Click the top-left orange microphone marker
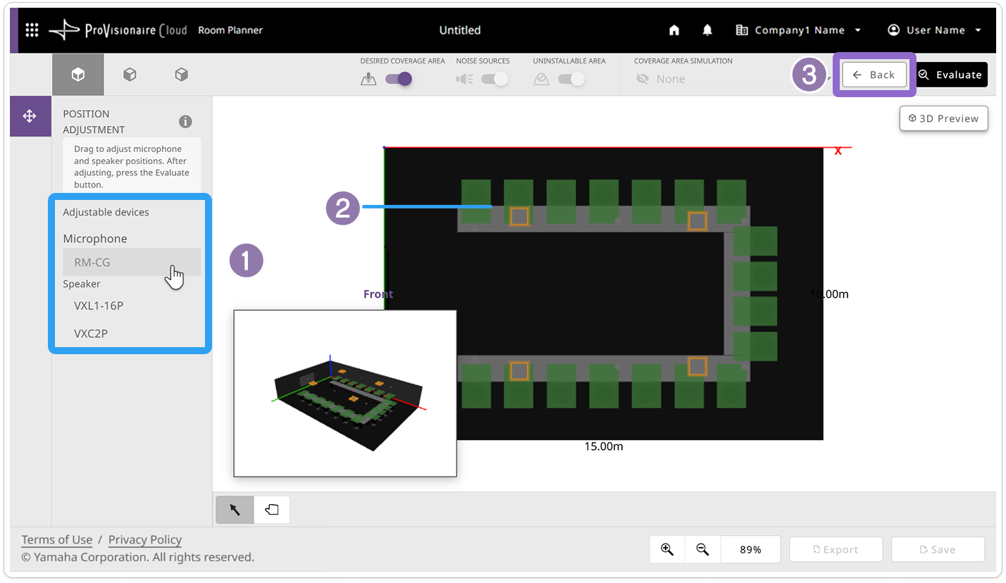 [x=519, y=216]
